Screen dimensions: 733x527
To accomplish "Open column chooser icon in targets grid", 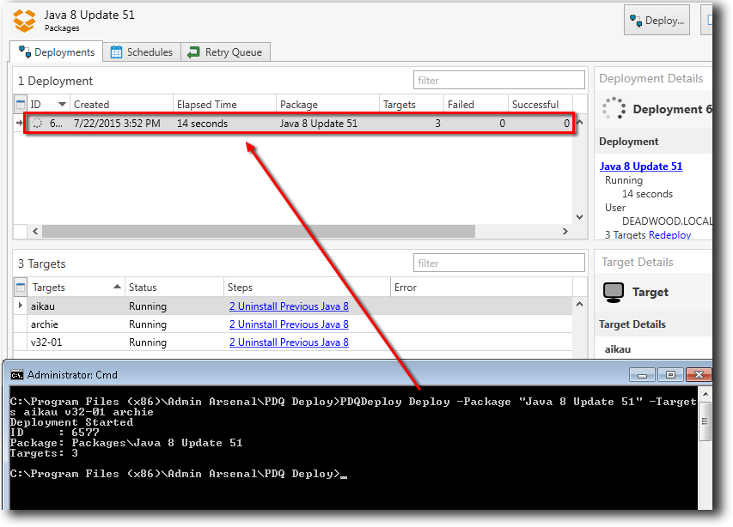I will coord(21,288).
